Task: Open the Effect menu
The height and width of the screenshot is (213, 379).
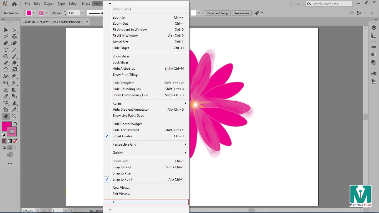Action: click(85, 4)
